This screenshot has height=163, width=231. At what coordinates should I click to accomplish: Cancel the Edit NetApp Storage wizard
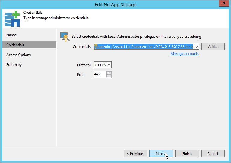click(213, 154)
